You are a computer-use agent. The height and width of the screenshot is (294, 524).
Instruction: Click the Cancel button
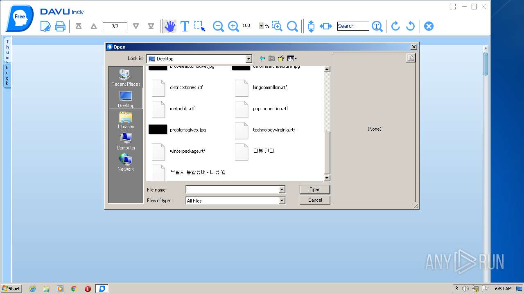[314, 200]
